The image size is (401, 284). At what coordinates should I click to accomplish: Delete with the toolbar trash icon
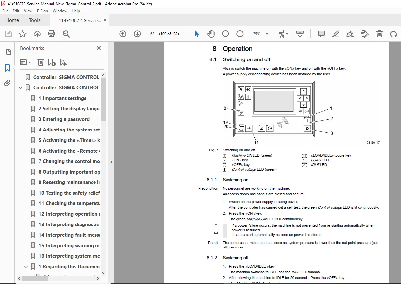click(379, 34)
